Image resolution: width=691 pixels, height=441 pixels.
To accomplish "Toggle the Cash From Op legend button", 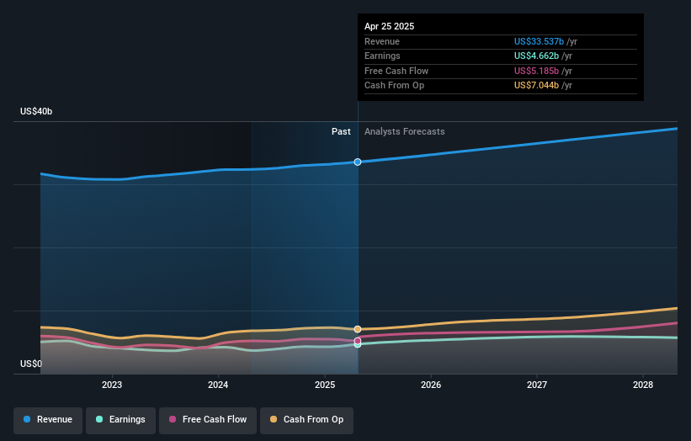I will (x=306, y=420).
